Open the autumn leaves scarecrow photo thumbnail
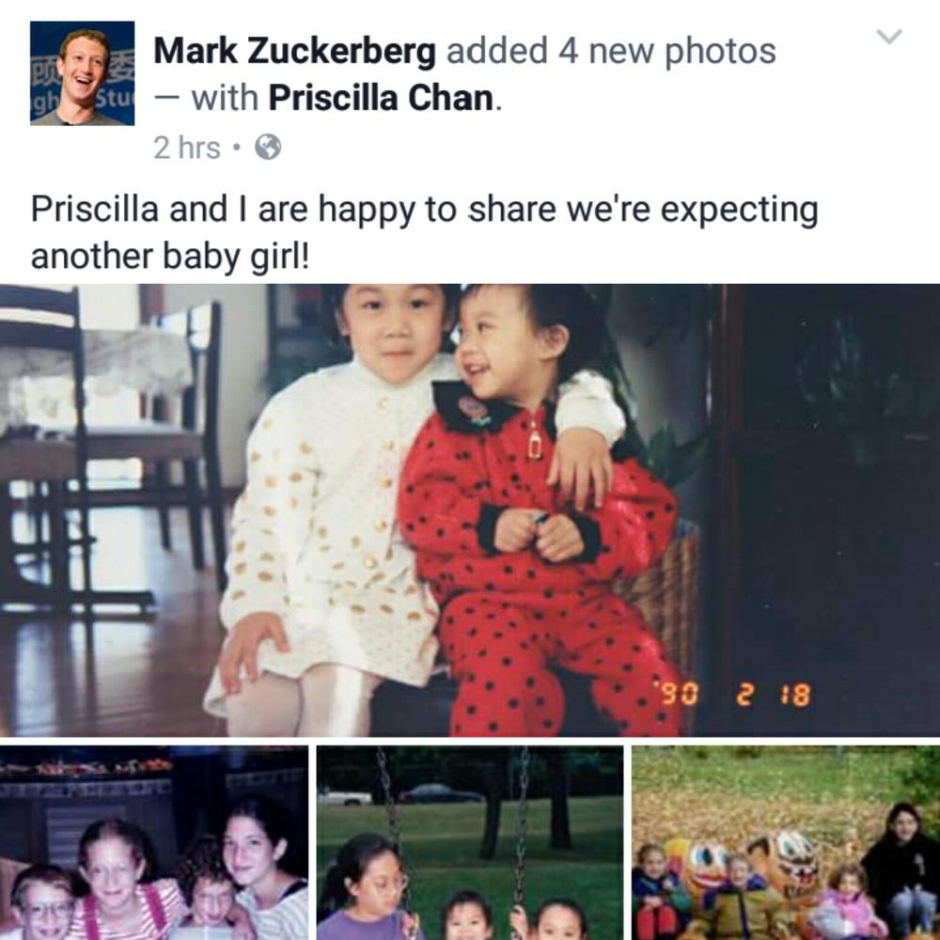Image resolution: width=940 pixels, height=940 pixels. 786,842
